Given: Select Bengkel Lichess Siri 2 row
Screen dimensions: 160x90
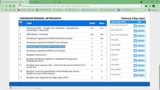Looking at the screenshot, I should point(63,55).
